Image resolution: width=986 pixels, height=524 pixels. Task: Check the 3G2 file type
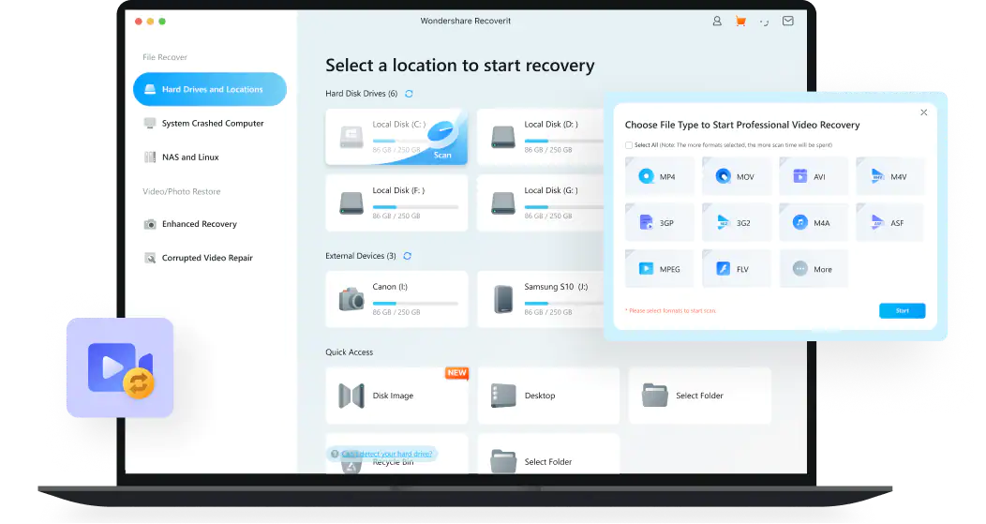[737, 223]
